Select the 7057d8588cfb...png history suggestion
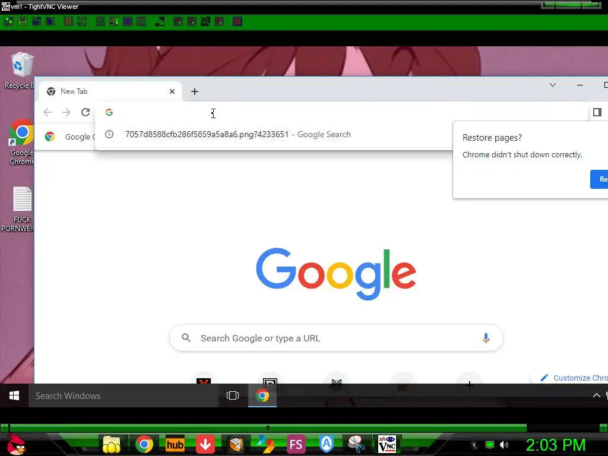608x456 pixels. coord(274,135)
